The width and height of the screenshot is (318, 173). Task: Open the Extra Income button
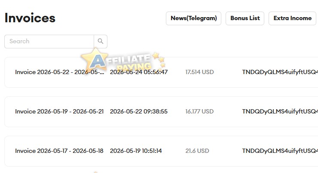pos(292,18)
